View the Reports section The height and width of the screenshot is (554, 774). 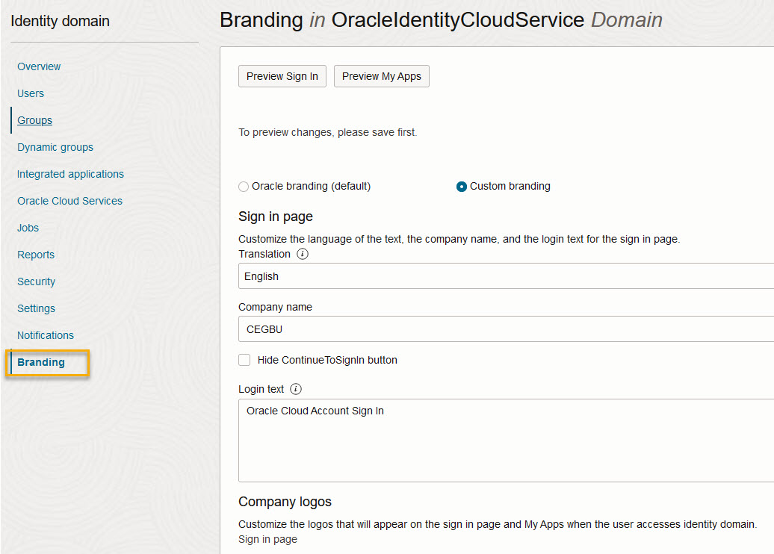pos(36,255)
